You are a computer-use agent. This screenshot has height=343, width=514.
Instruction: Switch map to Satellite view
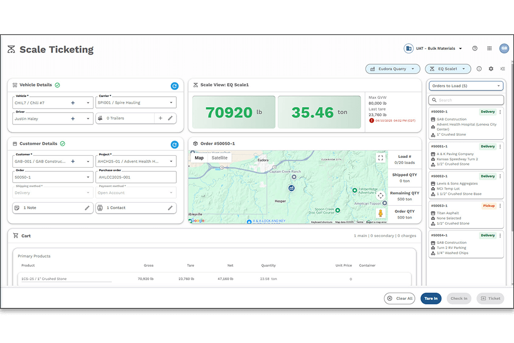point(219,158)
